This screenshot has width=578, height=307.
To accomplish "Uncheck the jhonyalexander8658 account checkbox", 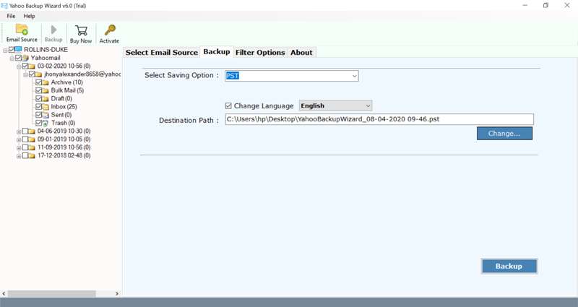I will click(x=32, y=74).
